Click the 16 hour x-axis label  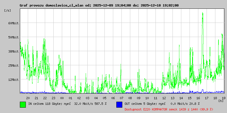[198, 98]
